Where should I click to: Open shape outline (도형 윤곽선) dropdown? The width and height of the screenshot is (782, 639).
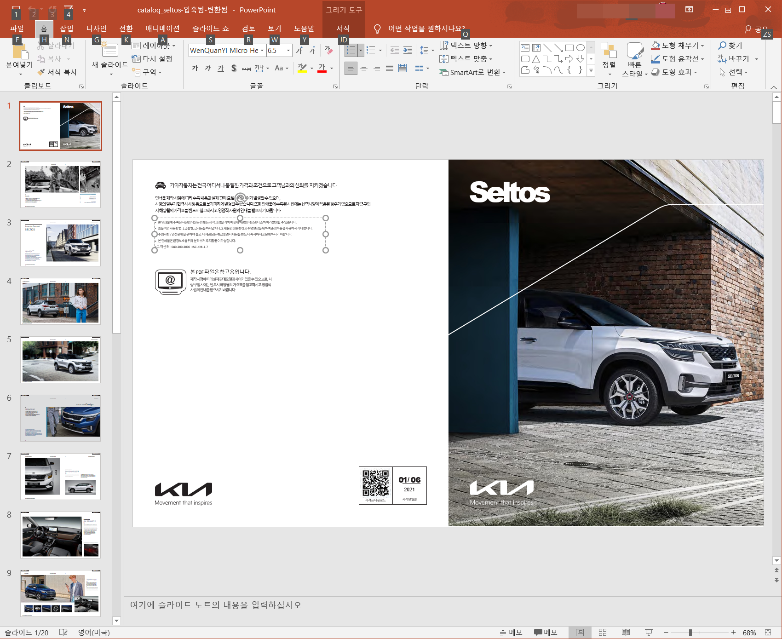tap(678, 58)
